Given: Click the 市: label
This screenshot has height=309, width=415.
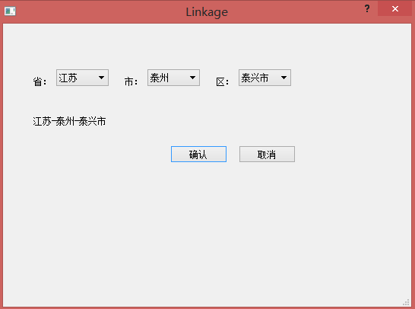Looking at the screenshot, I should pyautogui.click(x=131, y=81).
